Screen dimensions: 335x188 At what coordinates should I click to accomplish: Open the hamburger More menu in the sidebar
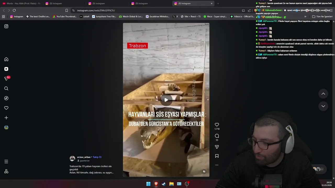(x=6, y=162)
